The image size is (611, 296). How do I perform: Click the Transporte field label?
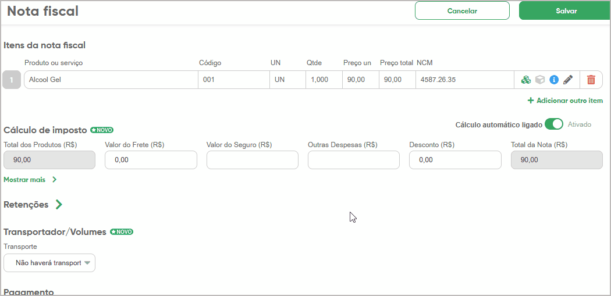pyautogui.click(x=20, y=247)
